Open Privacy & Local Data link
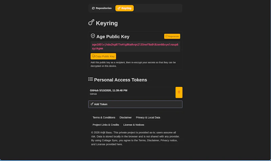The height and width of the screenshot is (161, 271). click(148, 117)
